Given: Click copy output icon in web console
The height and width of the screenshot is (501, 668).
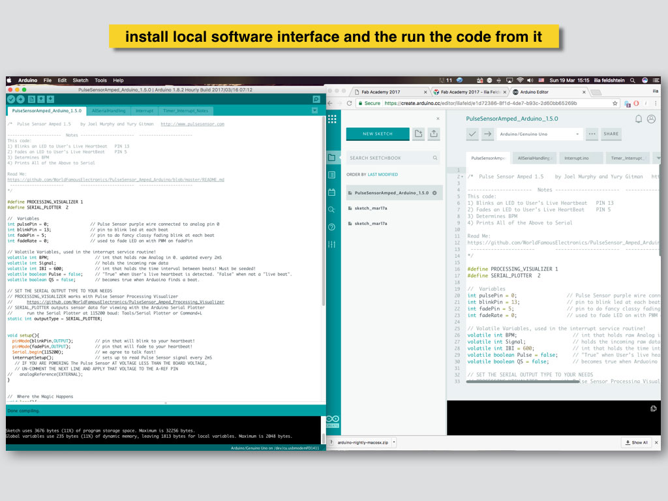Looking at the screenshot, I should (x=653, y=408).
